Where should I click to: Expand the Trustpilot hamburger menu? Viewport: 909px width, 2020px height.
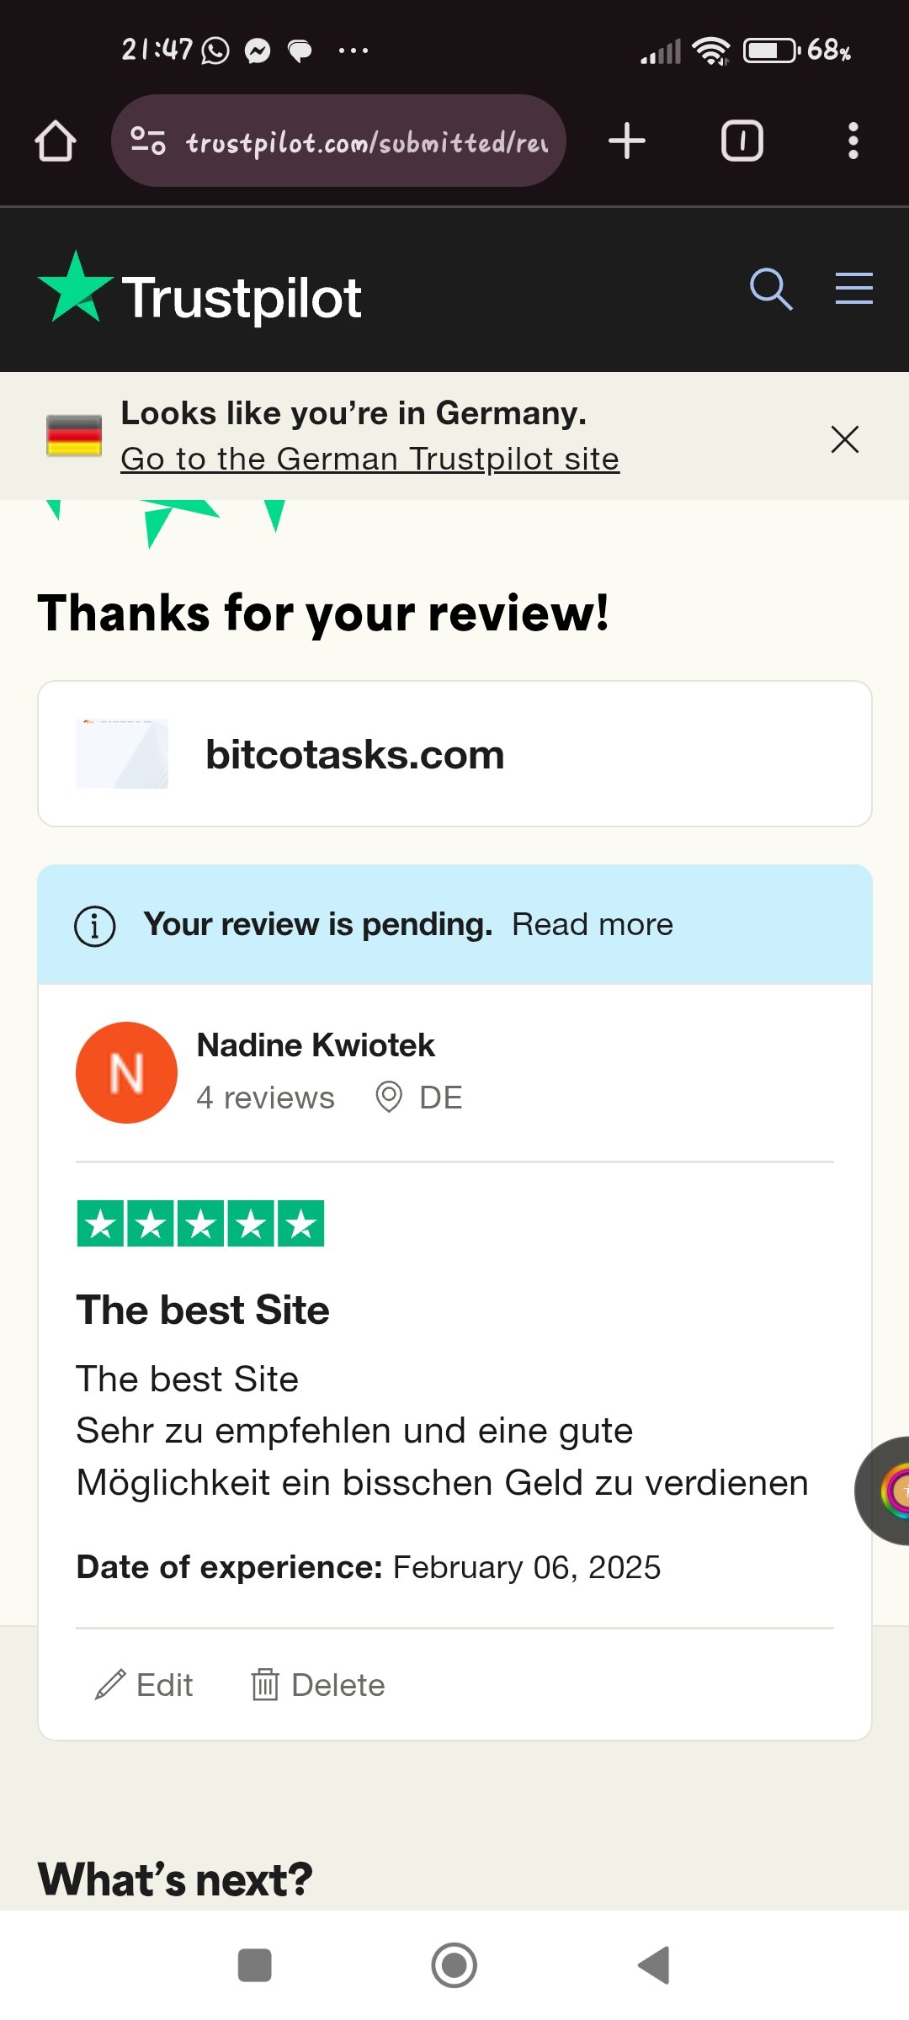click(x=854, y=289)
